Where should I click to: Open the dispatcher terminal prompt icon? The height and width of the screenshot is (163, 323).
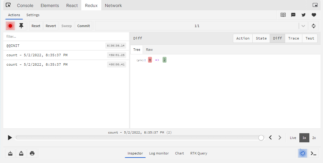click(x=314, y=153)
